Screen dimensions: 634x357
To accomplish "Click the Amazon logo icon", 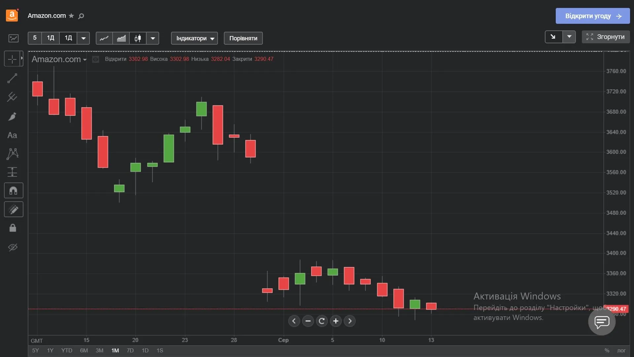I will pyautogui.click(x=12, y=16).
